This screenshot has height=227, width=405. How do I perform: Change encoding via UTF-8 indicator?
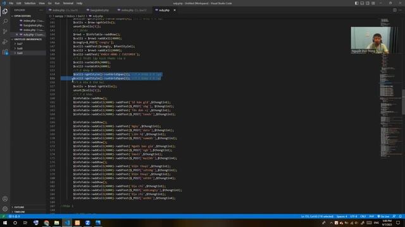pos(354,216)
